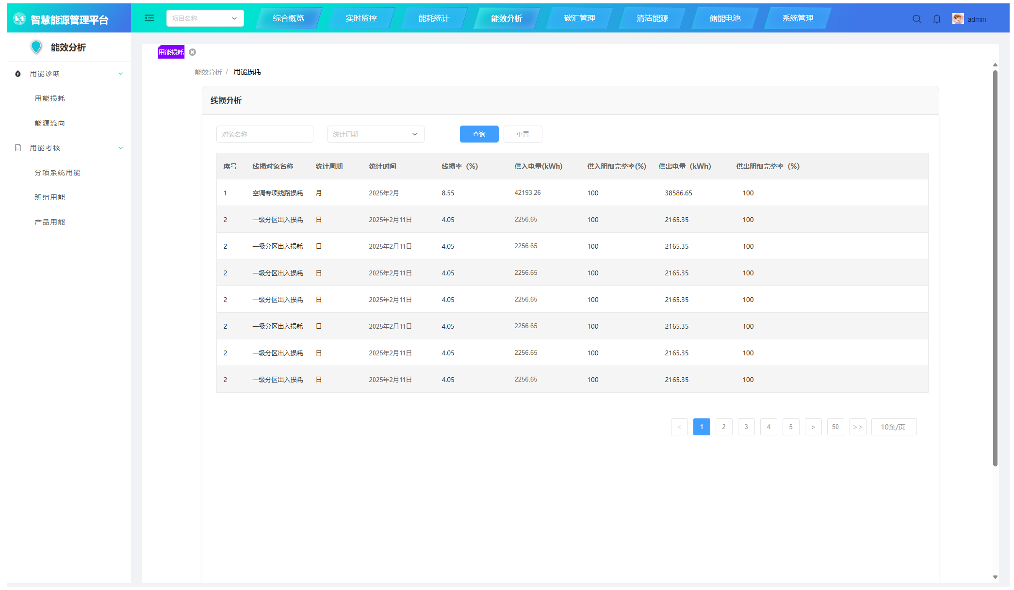
Task: Click the 用能考核 document icon
Action: pyautogui.click(x=18, y=148)
